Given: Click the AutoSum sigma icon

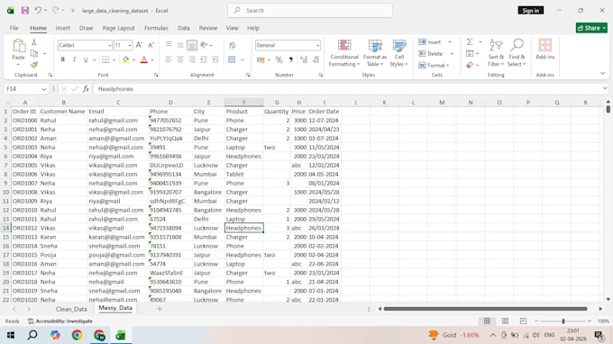Looking at the screenshot, I should [x=470, y=41].
